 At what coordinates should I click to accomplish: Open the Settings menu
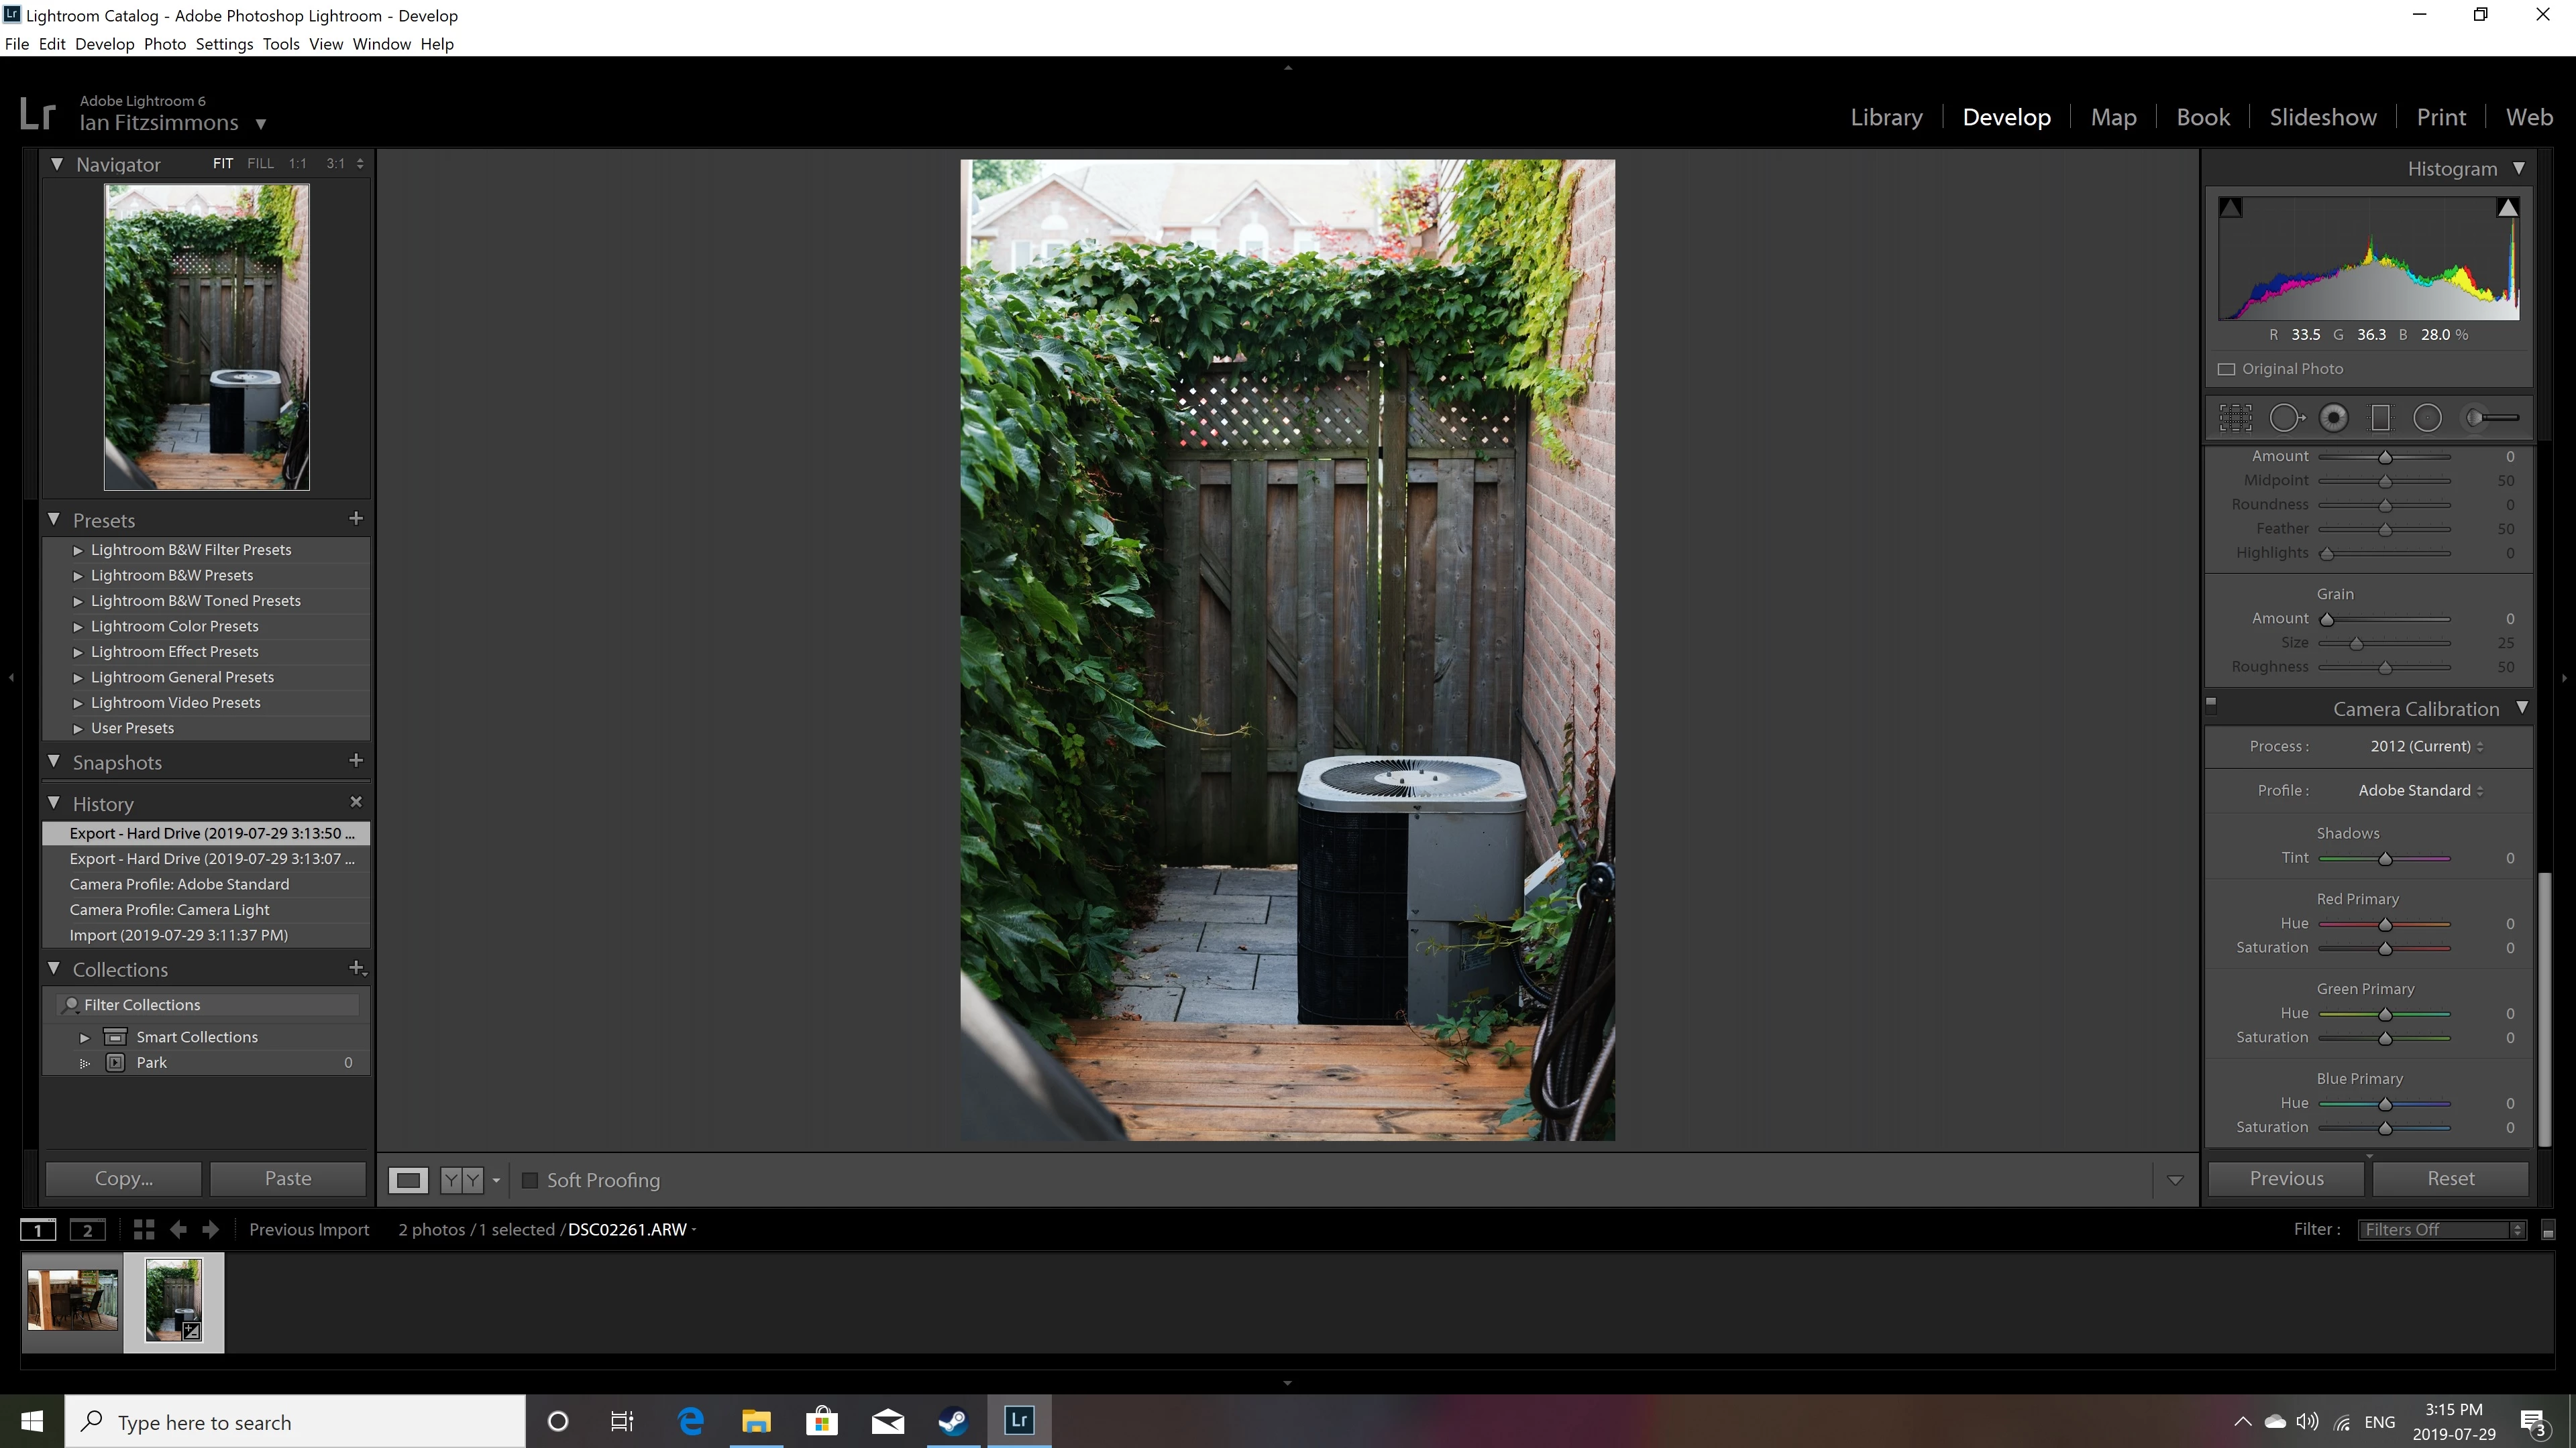tap(224, 44)
